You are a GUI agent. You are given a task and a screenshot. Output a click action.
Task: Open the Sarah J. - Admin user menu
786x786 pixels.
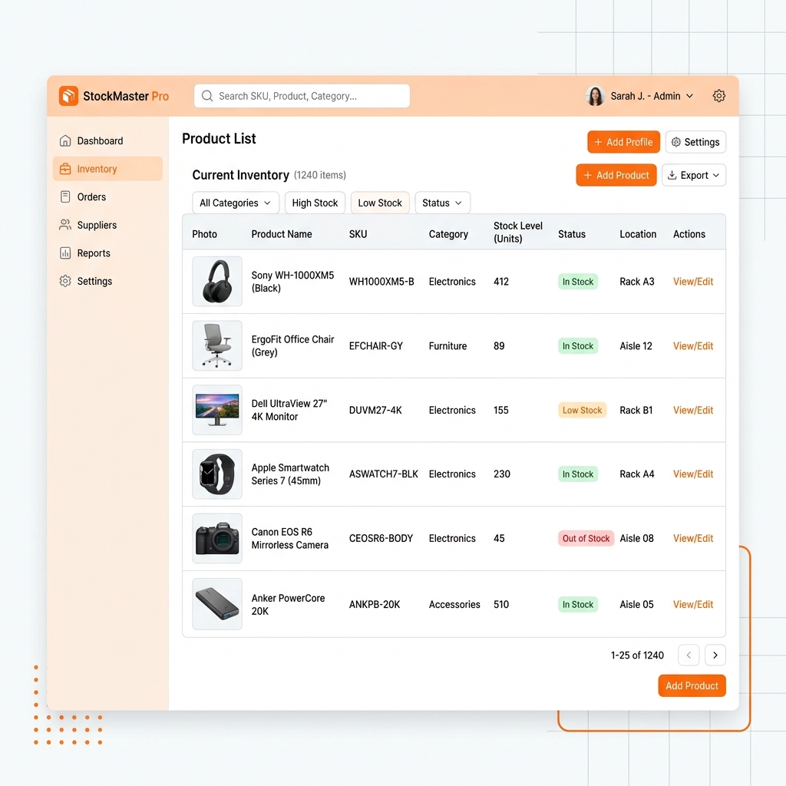640,96
